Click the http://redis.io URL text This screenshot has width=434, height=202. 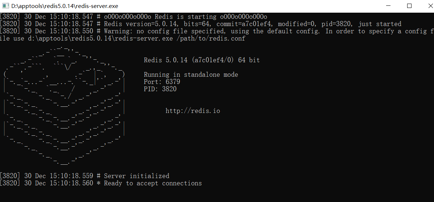click(193, 111)
